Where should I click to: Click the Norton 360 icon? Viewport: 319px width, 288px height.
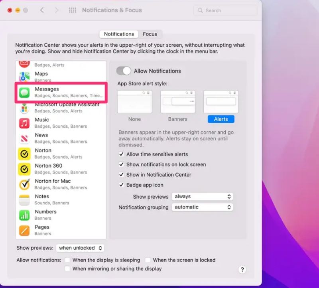click(x=24, y=169)
